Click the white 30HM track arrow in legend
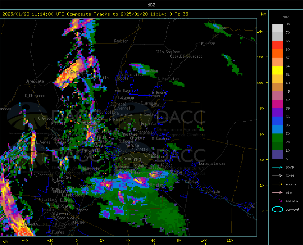This screenshot has height=245, width=303. [277, 176]
